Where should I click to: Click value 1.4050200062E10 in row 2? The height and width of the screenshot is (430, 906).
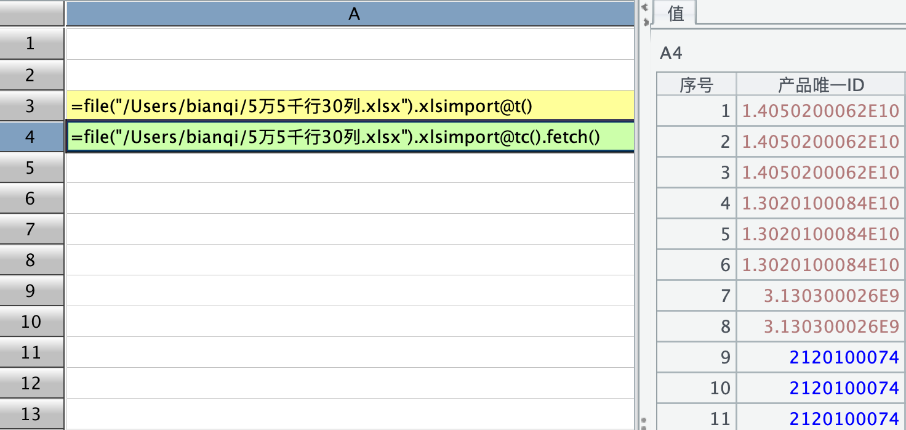coord(821,142)
